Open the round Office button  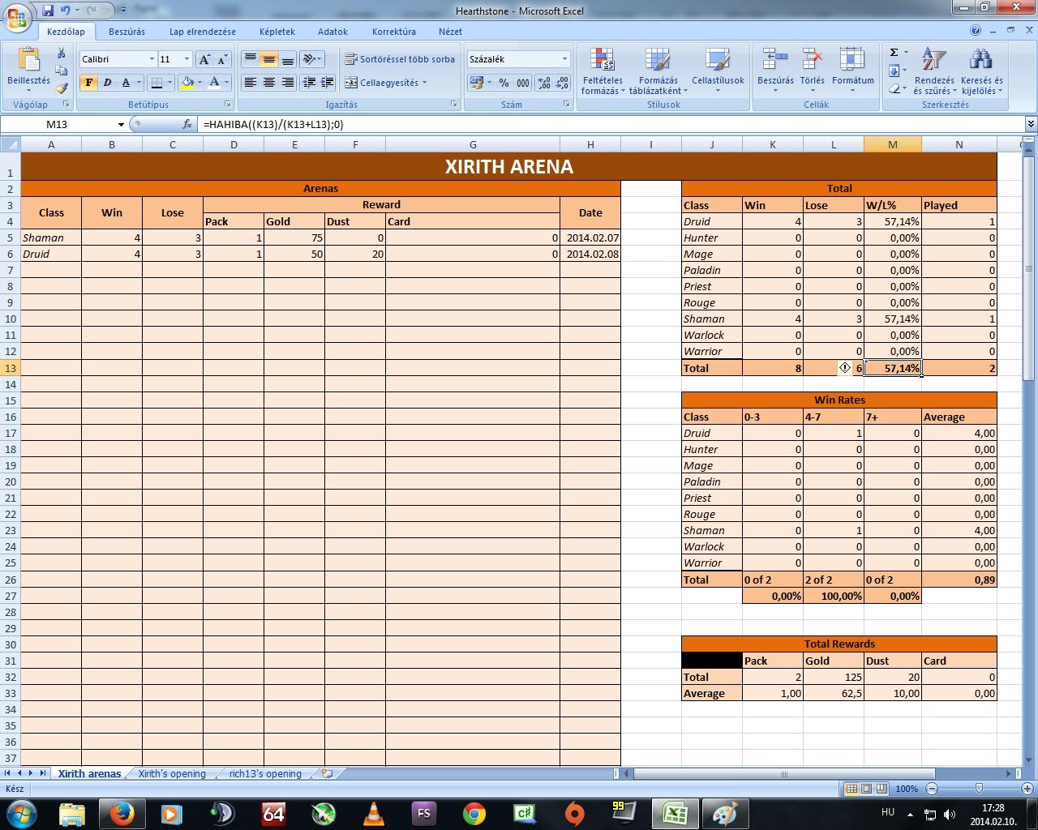pyautogui.click(x=17, y=17)
